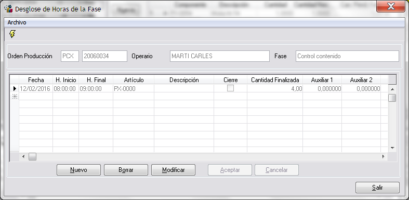Select the end time cell 09:00:00
The width and height of the screenshot is (409, 200).
(x=96, y=89)
